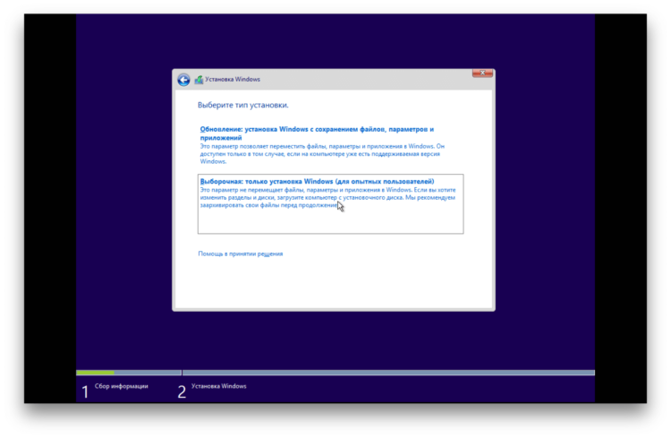Image resolution: width=671 pixels, height=438 pixels.
Task: Go back using the blue arrow button
Action: (183, 80)
